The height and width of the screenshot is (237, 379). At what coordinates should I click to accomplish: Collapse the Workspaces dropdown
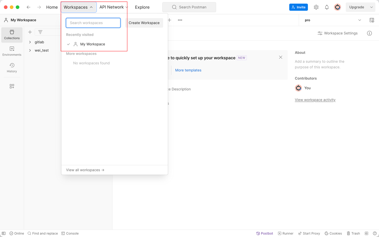(78, 7)
